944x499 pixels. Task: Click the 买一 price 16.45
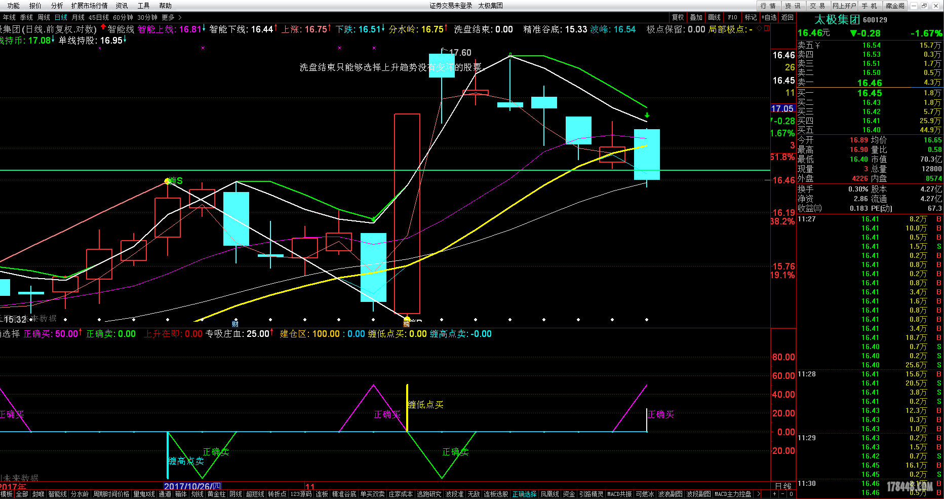pos(870,93)
